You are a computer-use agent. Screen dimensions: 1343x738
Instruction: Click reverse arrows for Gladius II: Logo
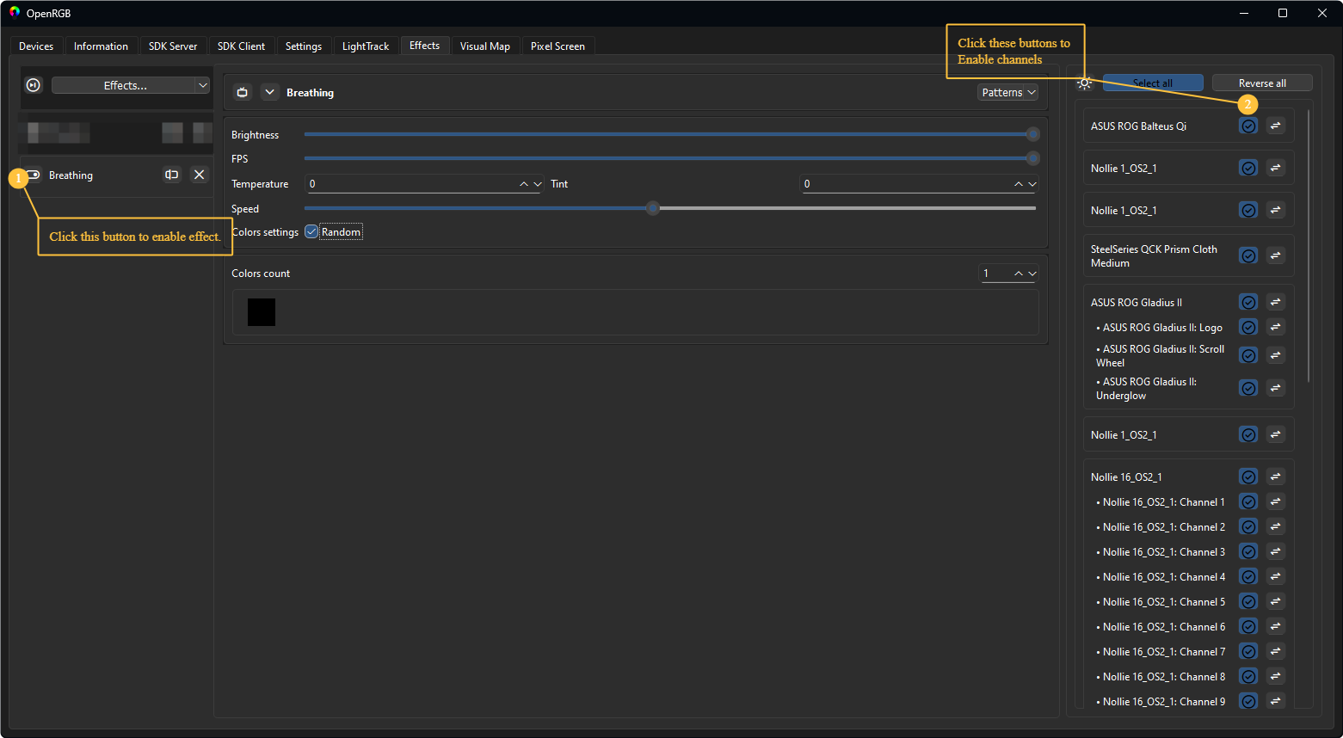coord(1276,327)
